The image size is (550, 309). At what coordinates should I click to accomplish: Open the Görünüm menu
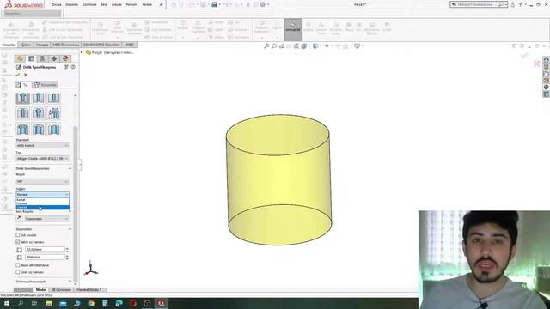tap(89, 5)
